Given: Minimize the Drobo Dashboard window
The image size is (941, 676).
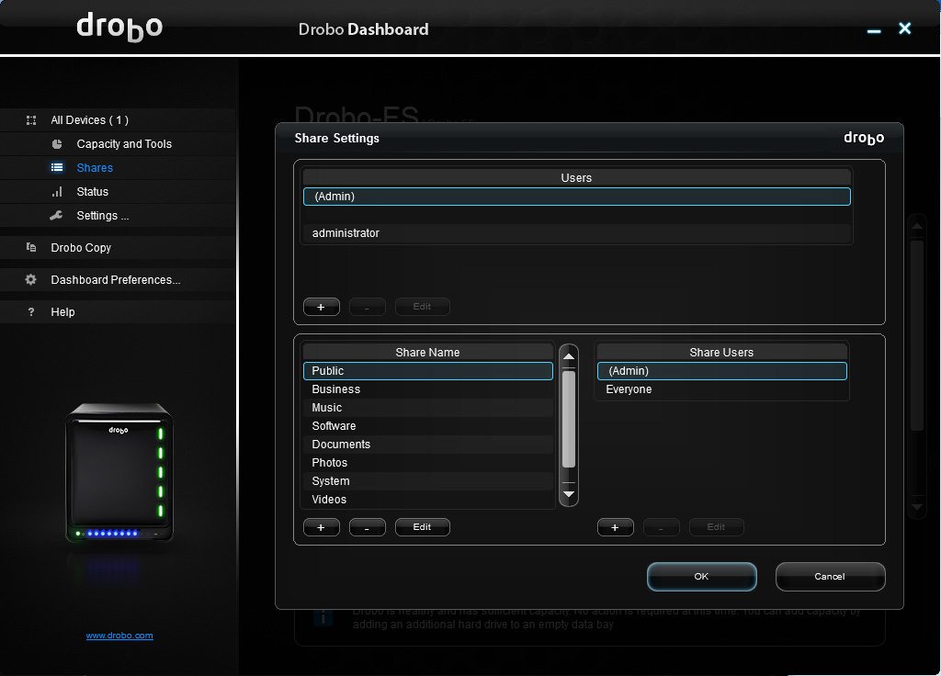Looking at the screenshot, I should coord(875,30).
